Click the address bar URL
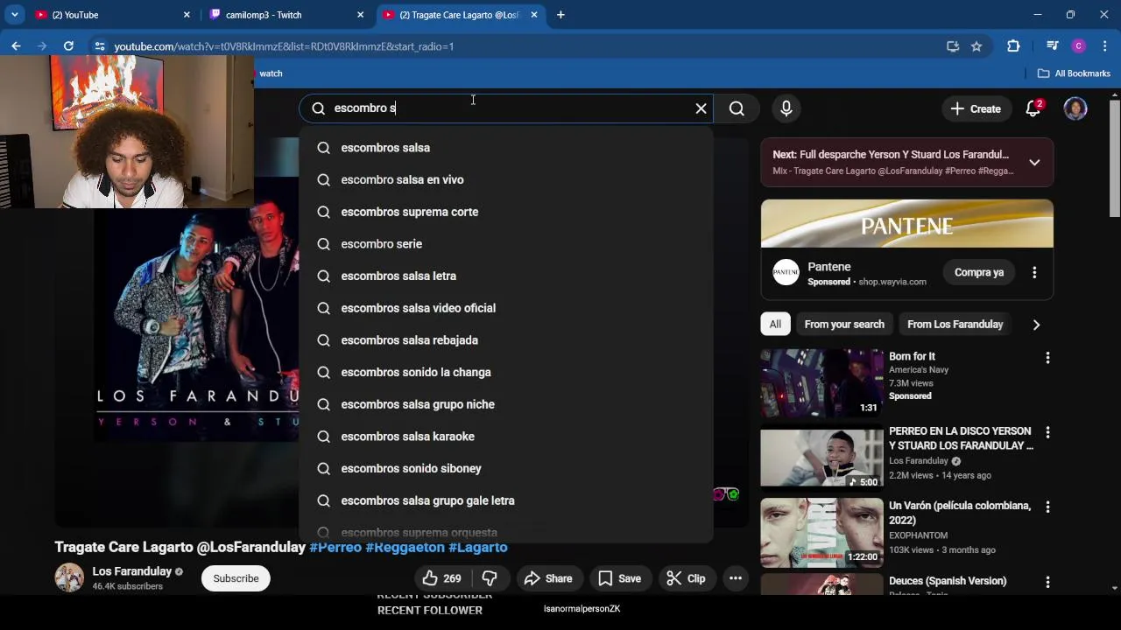 [284, 46]
